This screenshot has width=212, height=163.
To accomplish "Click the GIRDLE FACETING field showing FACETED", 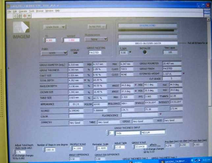I will (x=95, y=52).
